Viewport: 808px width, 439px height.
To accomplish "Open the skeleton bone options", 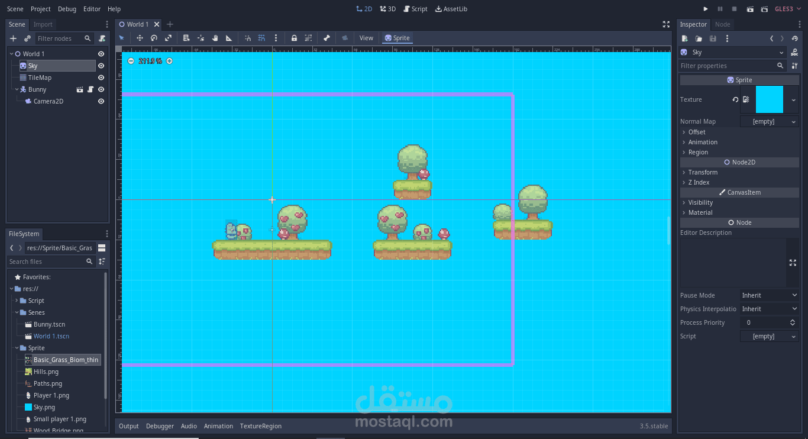I will tap(327, 38).
